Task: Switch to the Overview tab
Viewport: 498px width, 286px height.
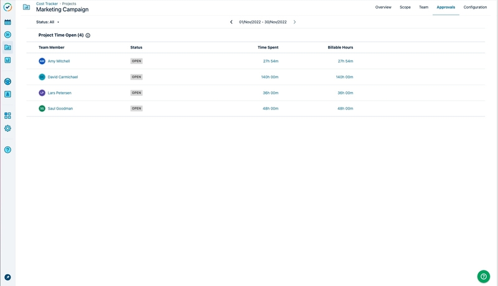Action: [x=383, y=7]
